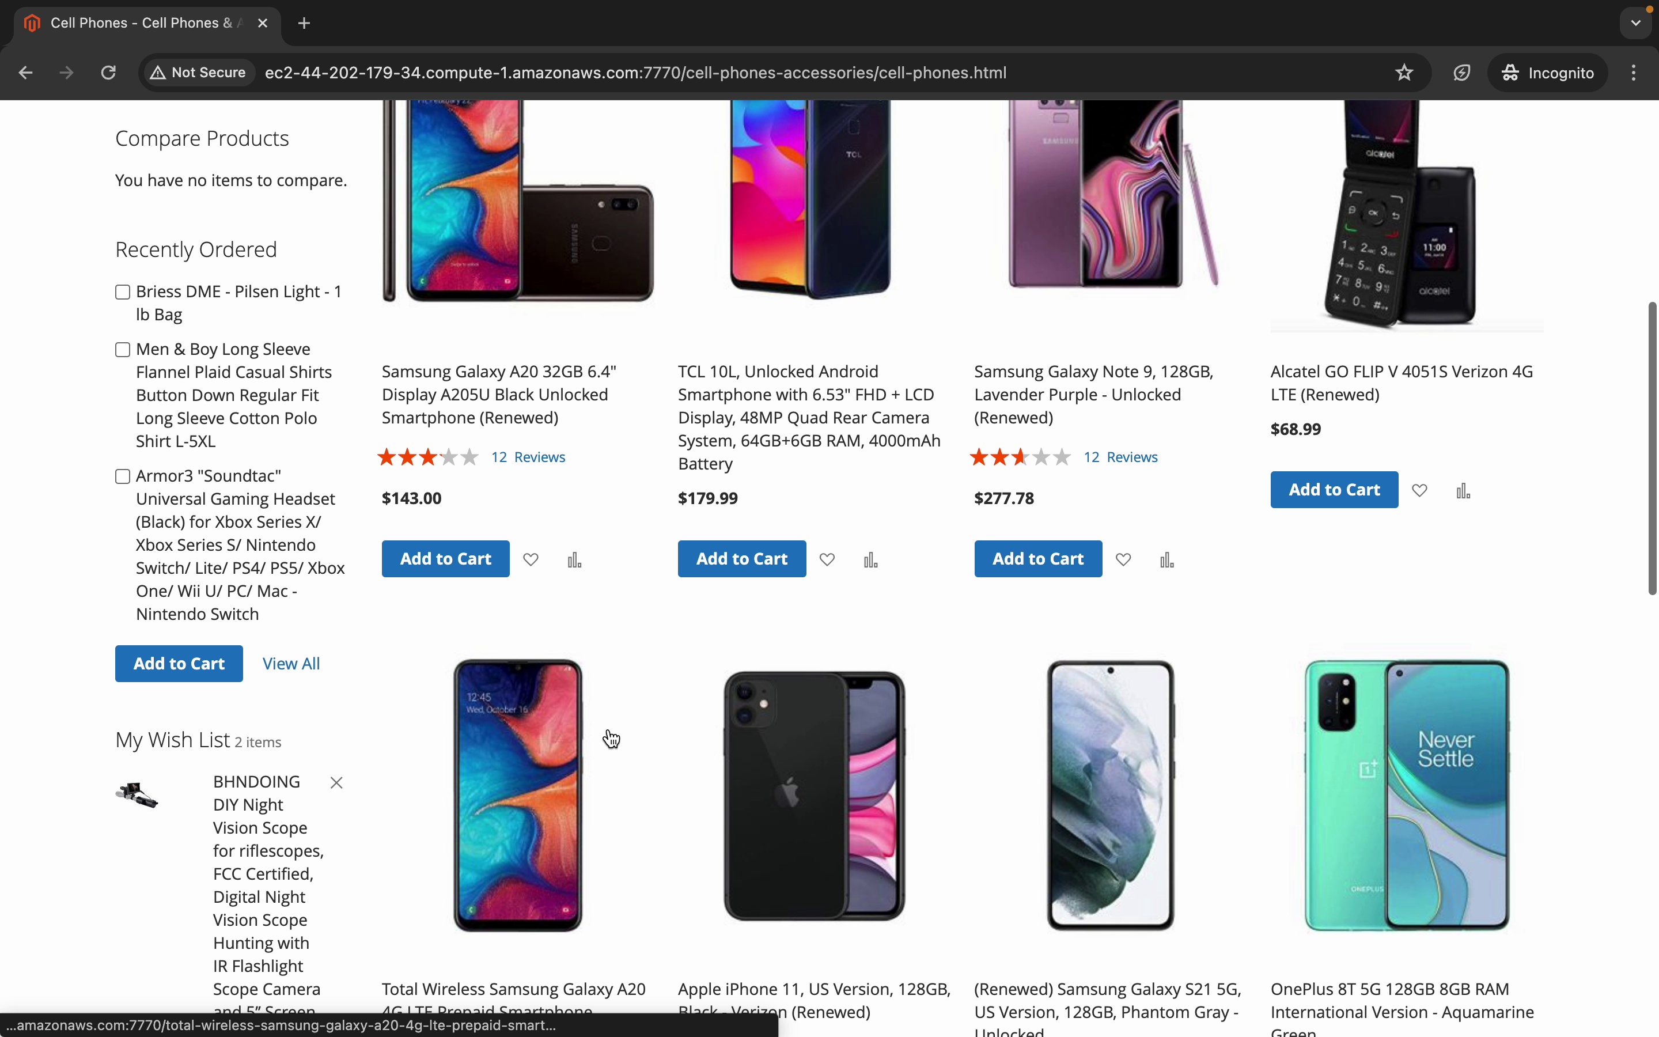
Task: Expand the tab search dropdown arrow
Action: point(1636,23)
